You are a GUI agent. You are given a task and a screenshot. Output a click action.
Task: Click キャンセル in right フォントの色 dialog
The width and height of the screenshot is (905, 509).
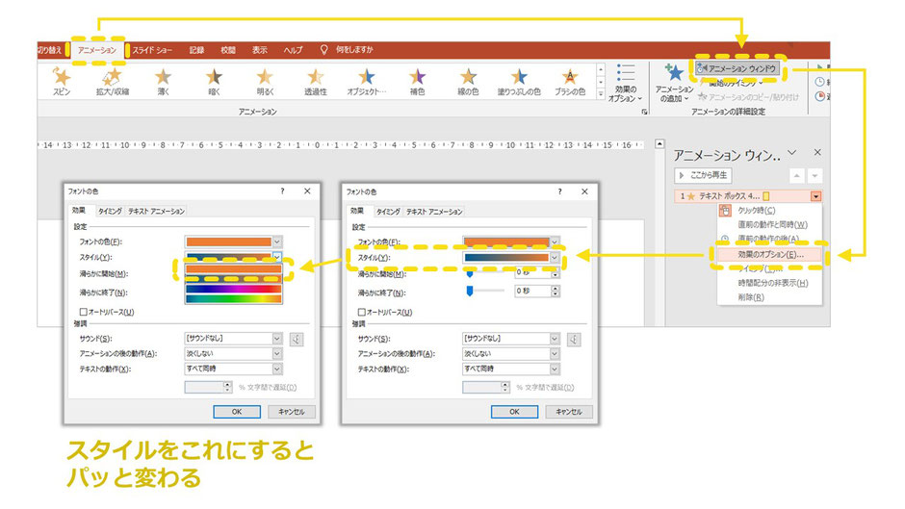(569, 412)
